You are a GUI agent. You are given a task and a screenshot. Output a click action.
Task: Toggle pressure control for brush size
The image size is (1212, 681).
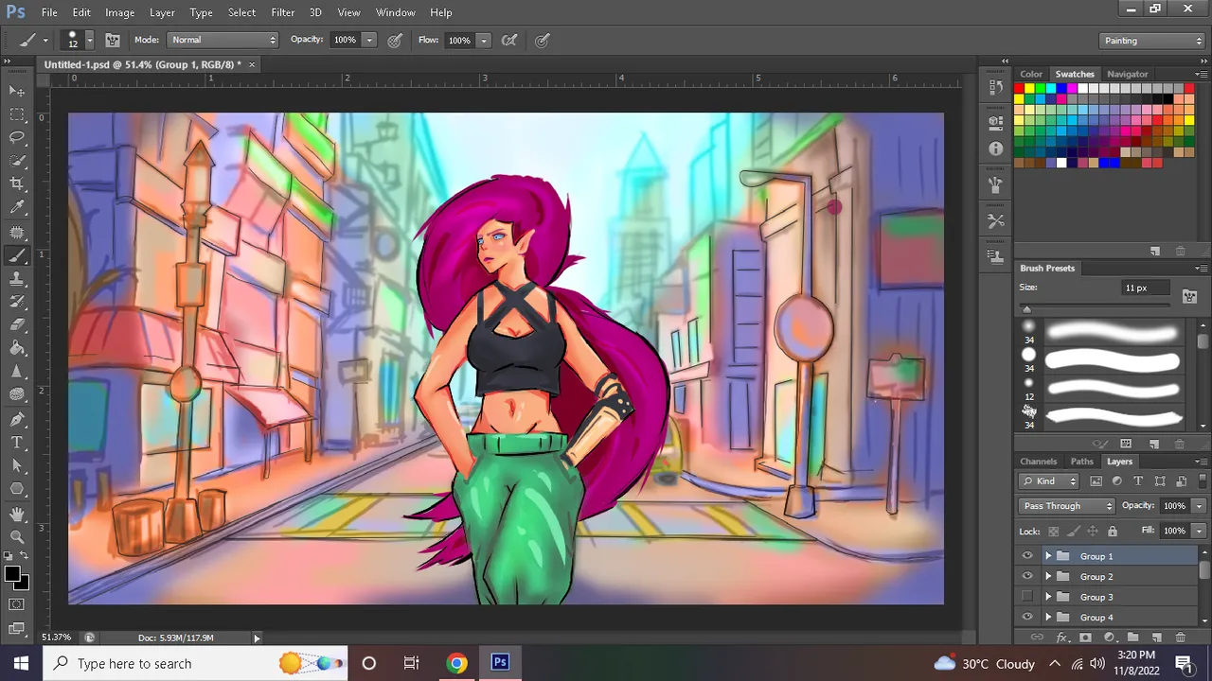pos(543,40)
